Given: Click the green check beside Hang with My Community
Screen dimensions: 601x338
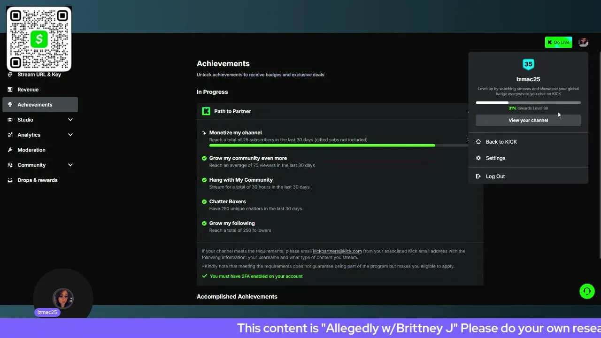Looking at the screenshot, I should pyautogui.click(x=204, y=180).
